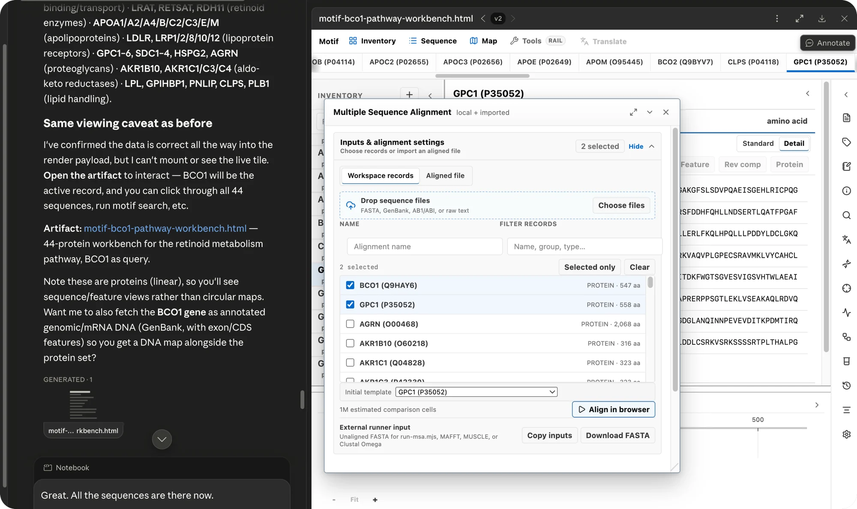Uncheck the BCO1 (Q9HAY6) record

click(x=350, y=285)
